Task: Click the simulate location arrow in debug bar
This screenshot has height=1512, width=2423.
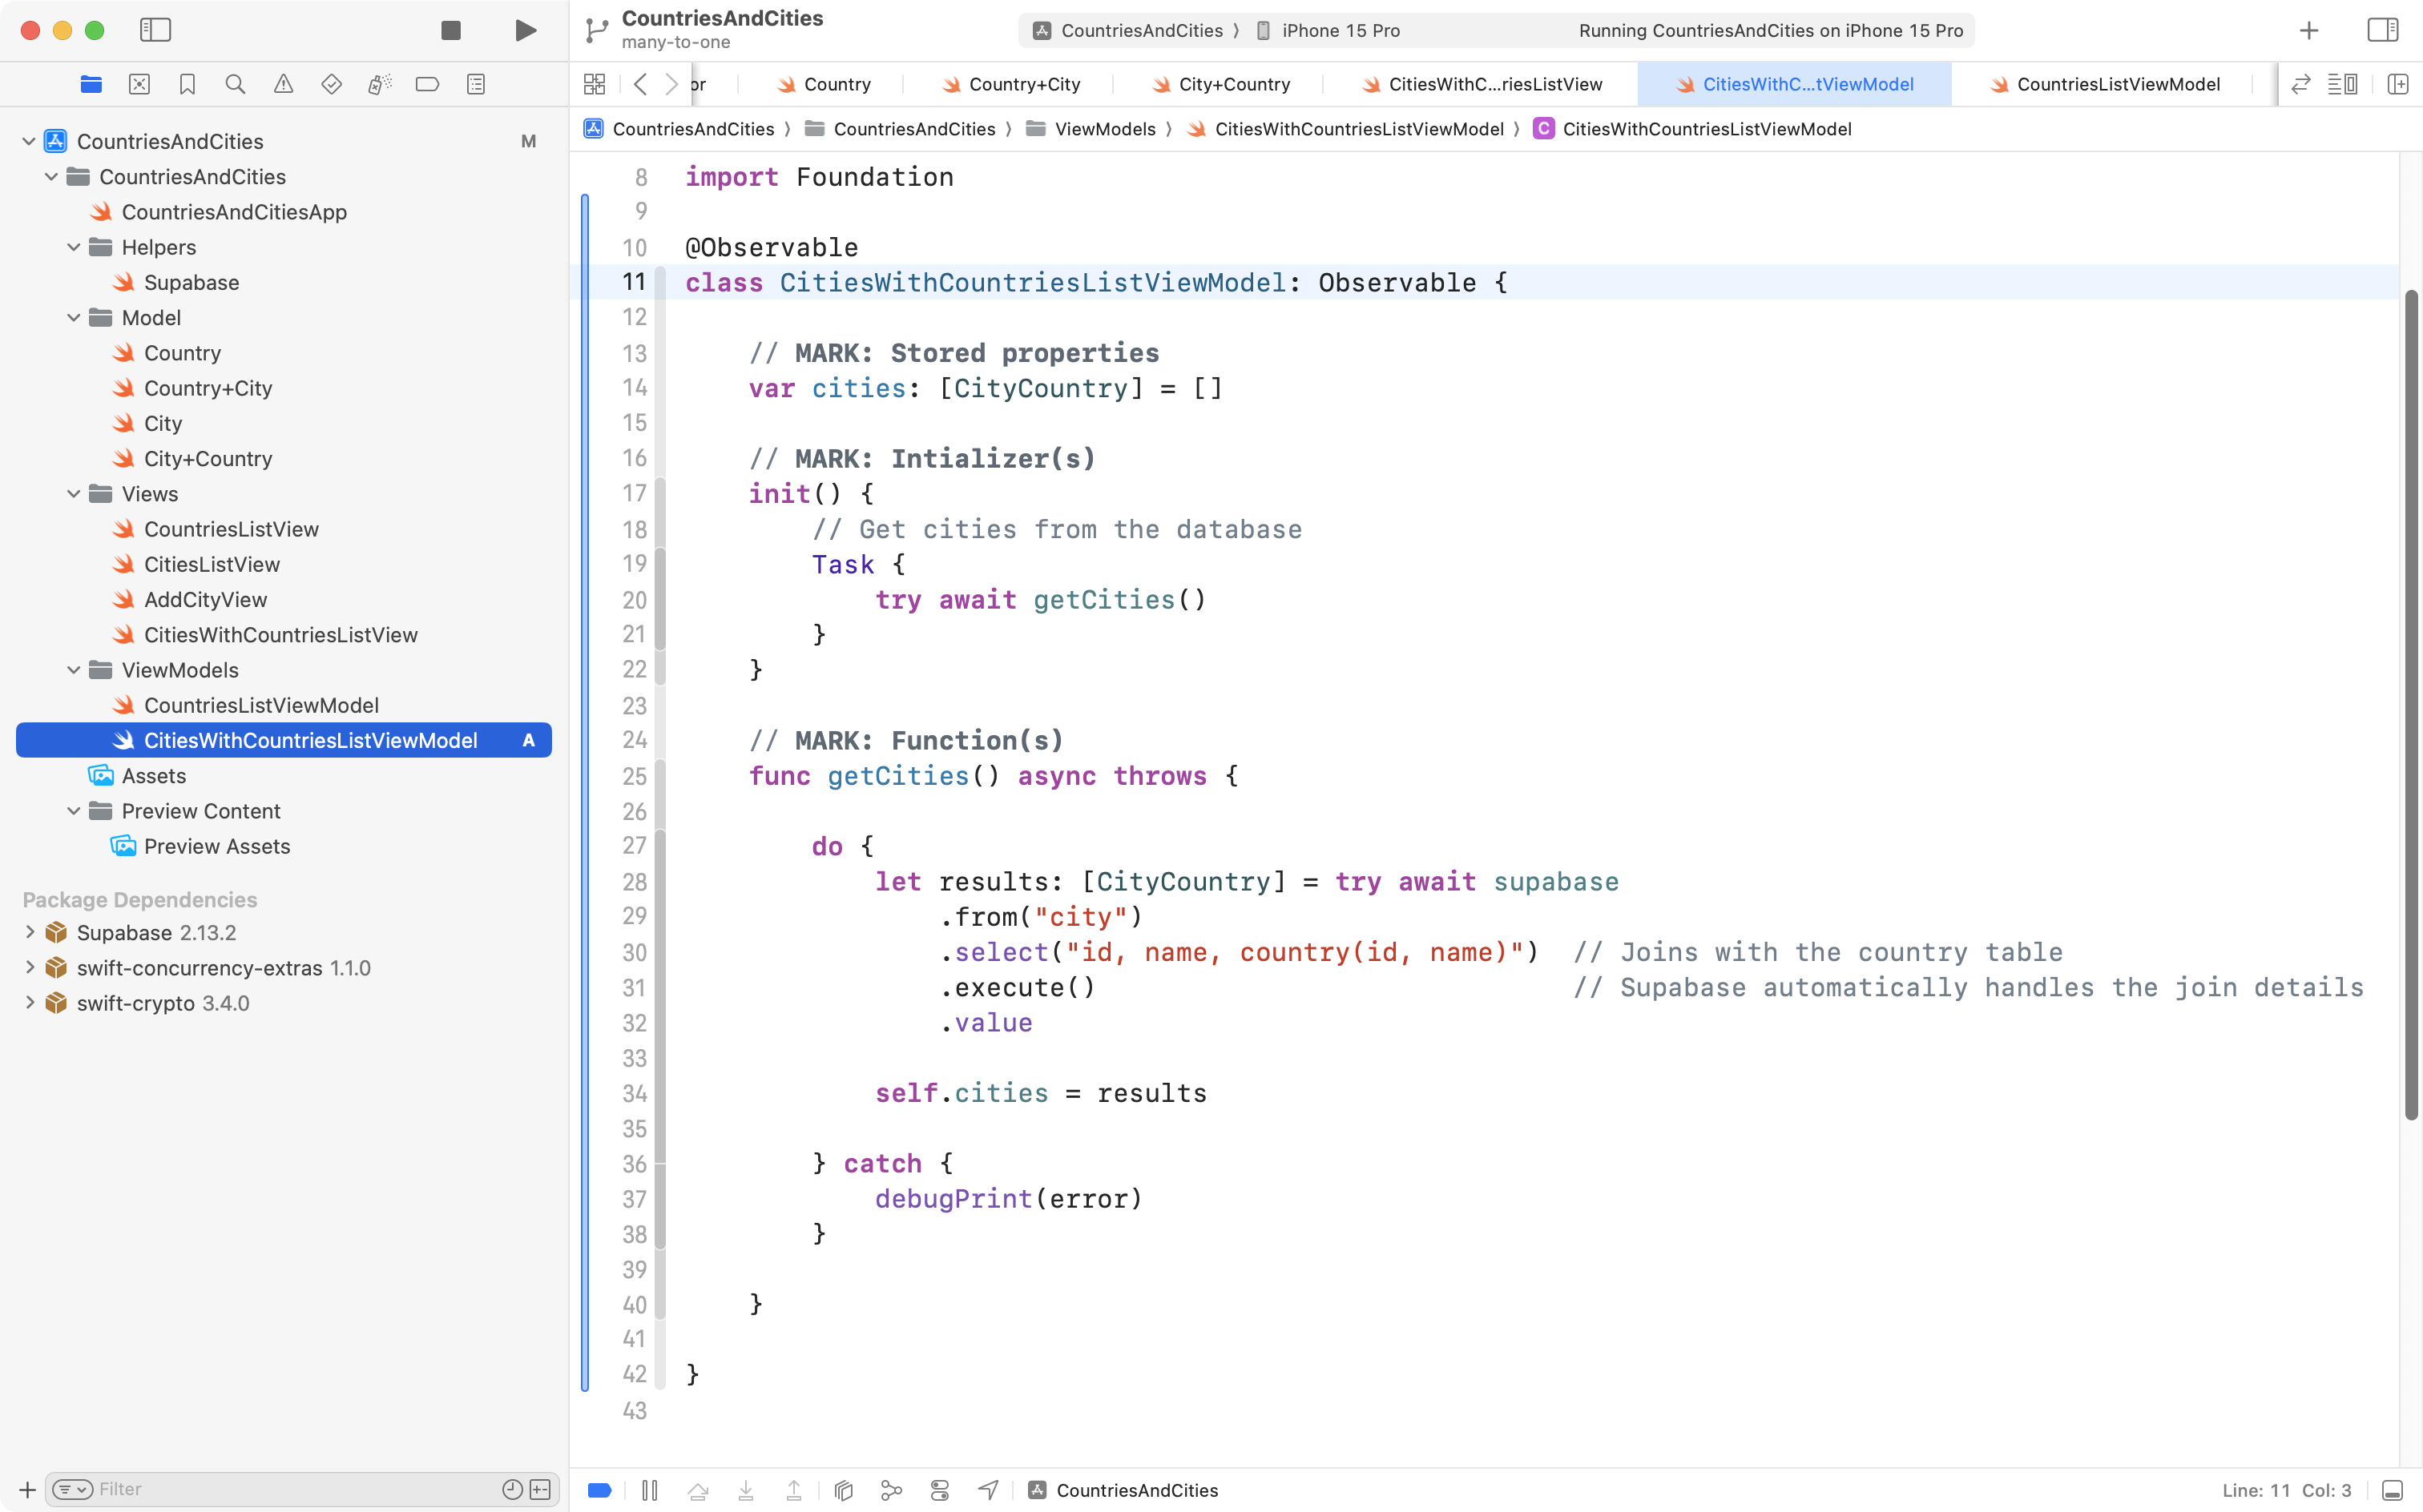Action: pyautogui.click(x=987, y=1489)
